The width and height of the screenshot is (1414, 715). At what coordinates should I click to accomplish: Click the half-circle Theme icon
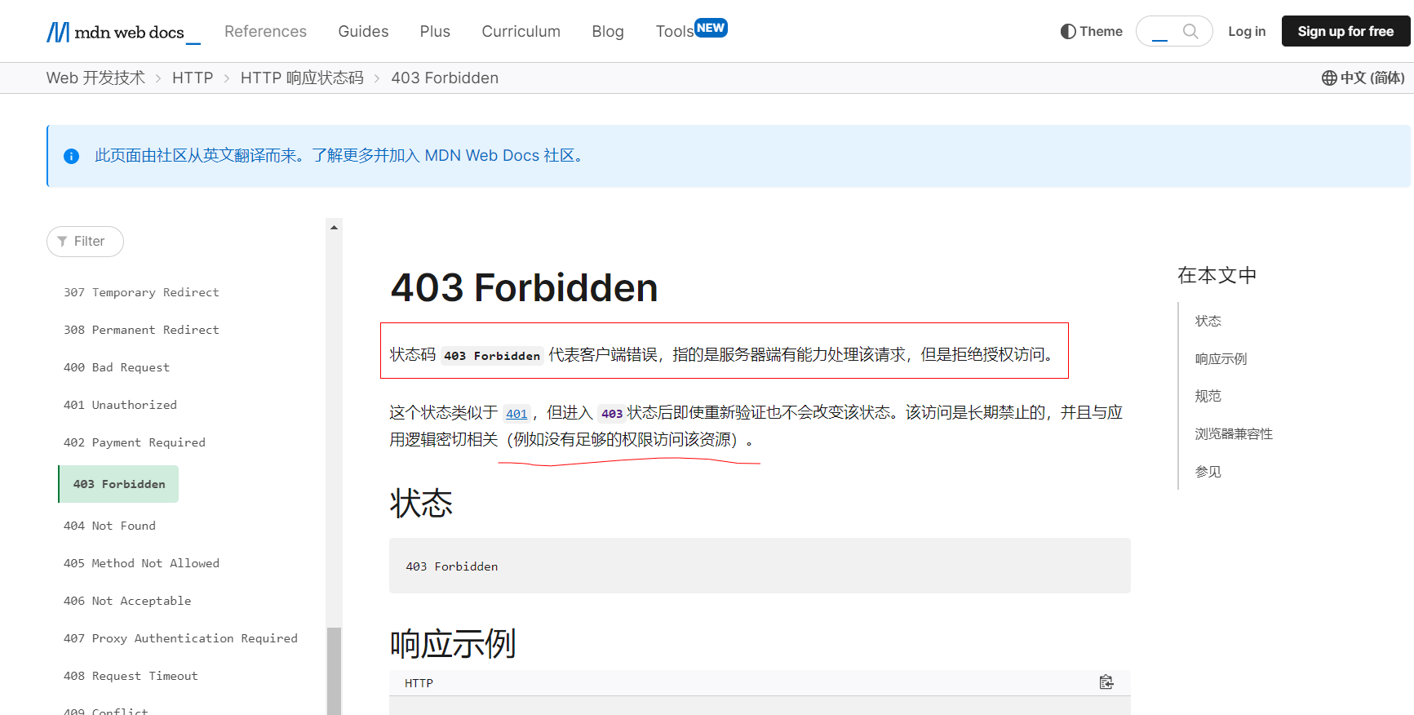point(1068,31)
